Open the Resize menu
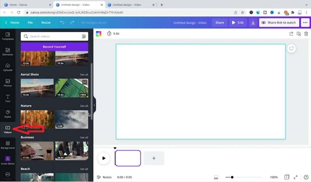Screen dimensions: 311x182 46,23
